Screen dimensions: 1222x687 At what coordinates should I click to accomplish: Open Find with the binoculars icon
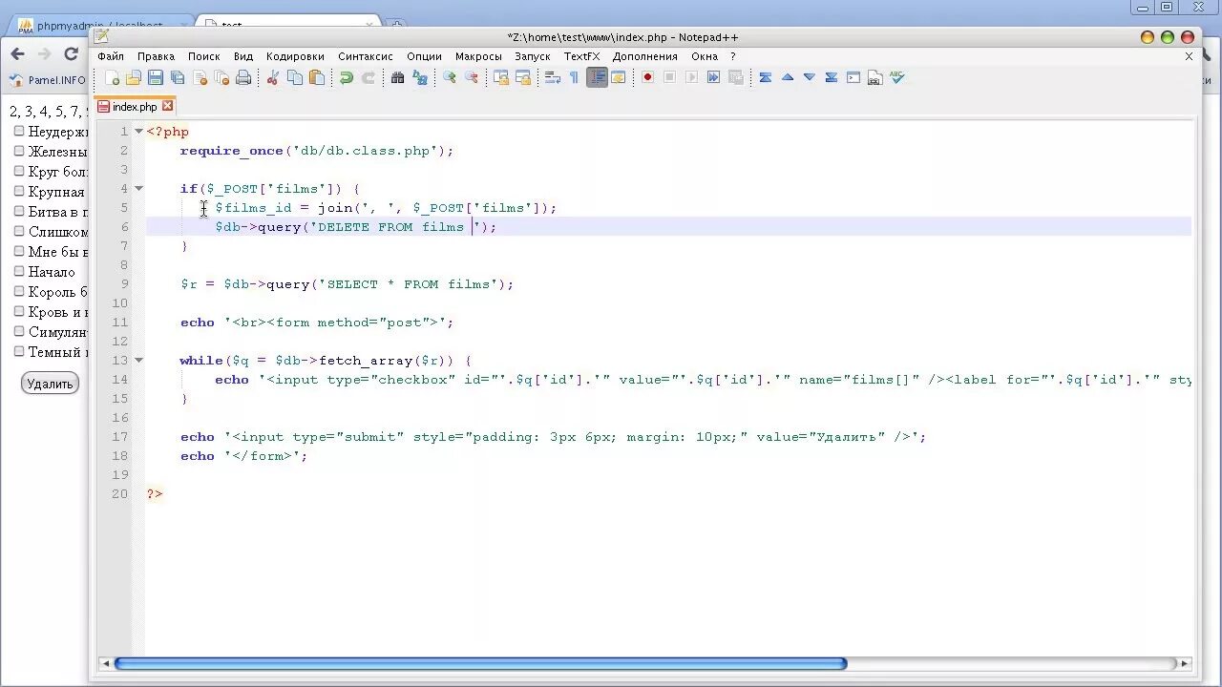click(398, 78)
